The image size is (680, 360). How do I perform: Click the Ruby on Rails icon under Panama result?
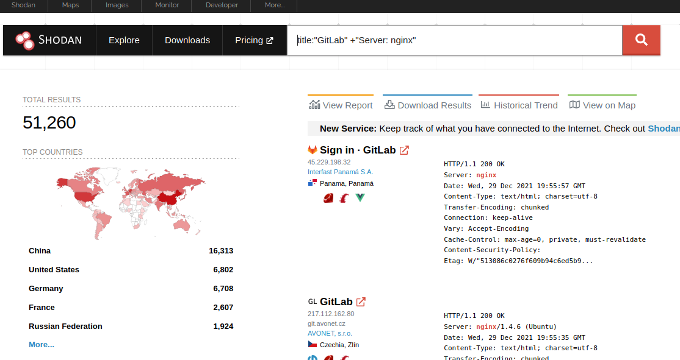(344, 197)
